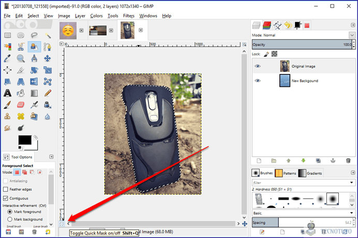Image resolution: width=358 pixels, height=238 pixels.
Task: Set selection mode to replace
Action: (x=17, y=172)
